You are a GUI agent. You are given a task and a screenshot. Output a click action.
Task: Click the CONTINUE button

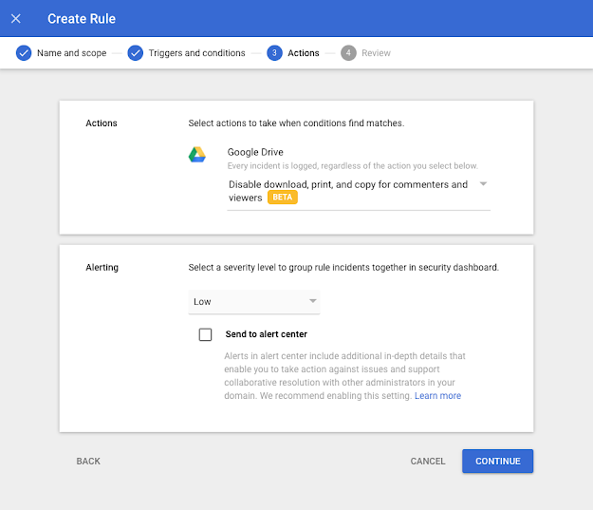click(x=498, y=462)
